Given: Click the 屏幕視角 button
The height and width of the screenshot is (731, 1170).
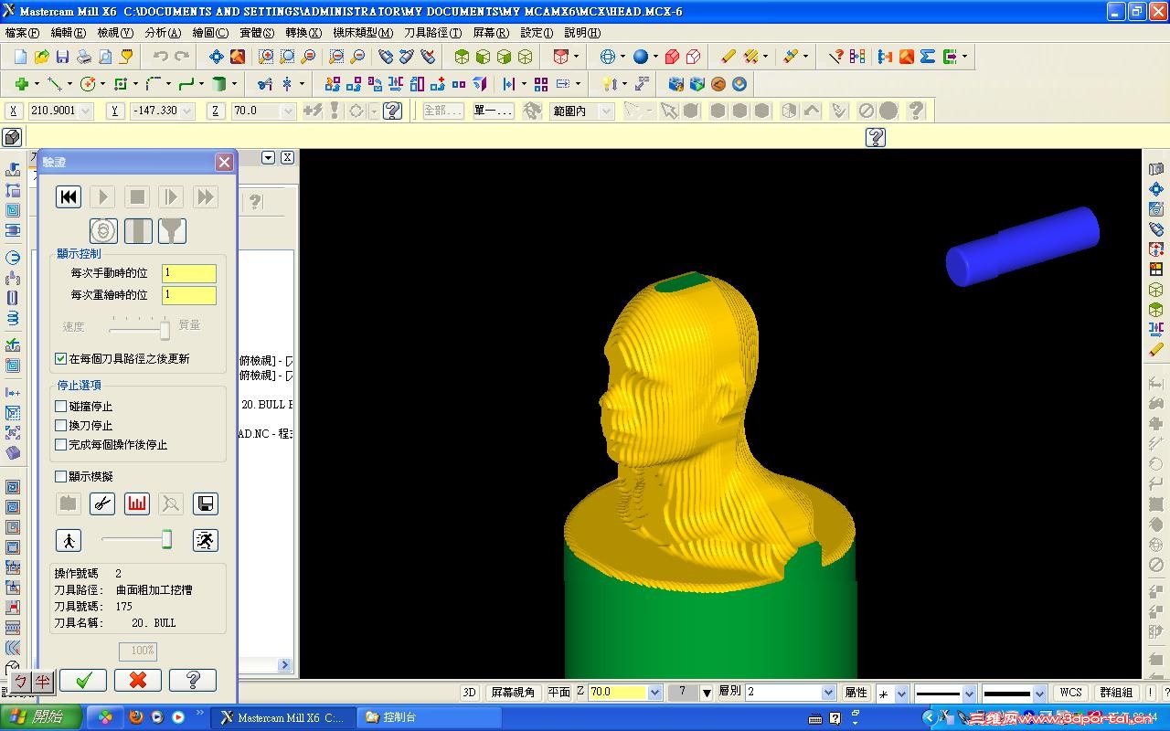Looking at the screenshot, I should pos(513,693).
